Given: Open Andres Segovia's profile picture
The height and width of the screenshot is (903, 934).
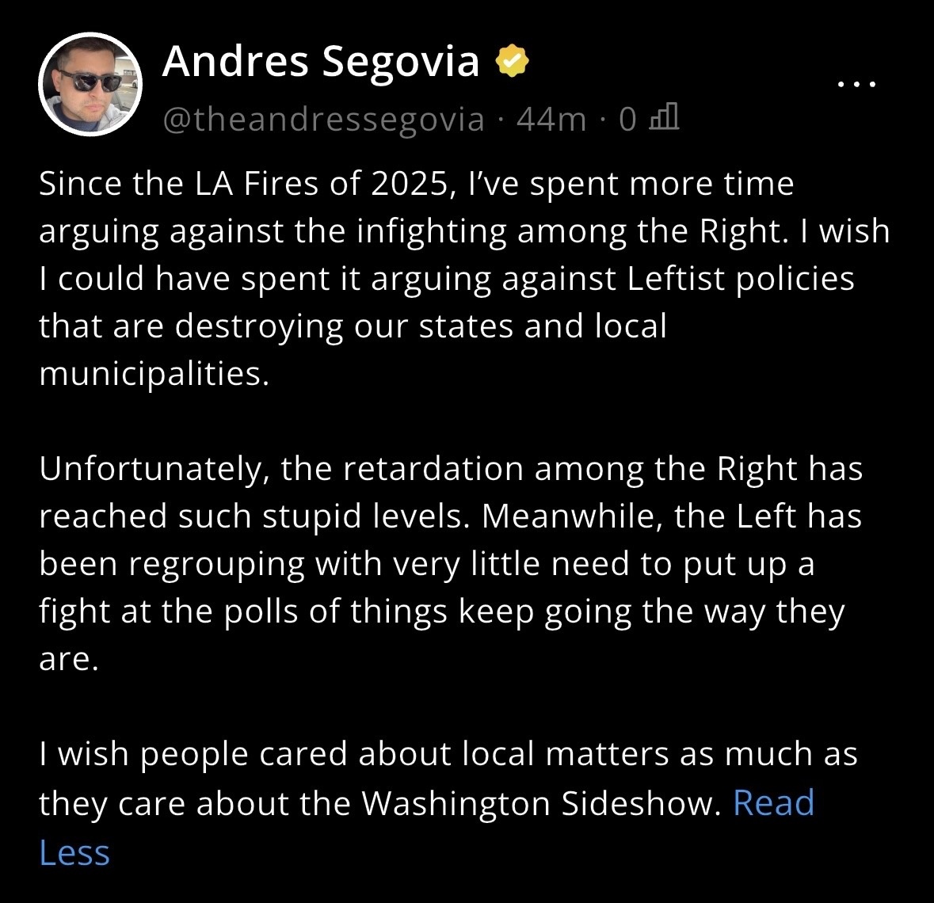Looking at the screenshot, I should coord(90,85).
